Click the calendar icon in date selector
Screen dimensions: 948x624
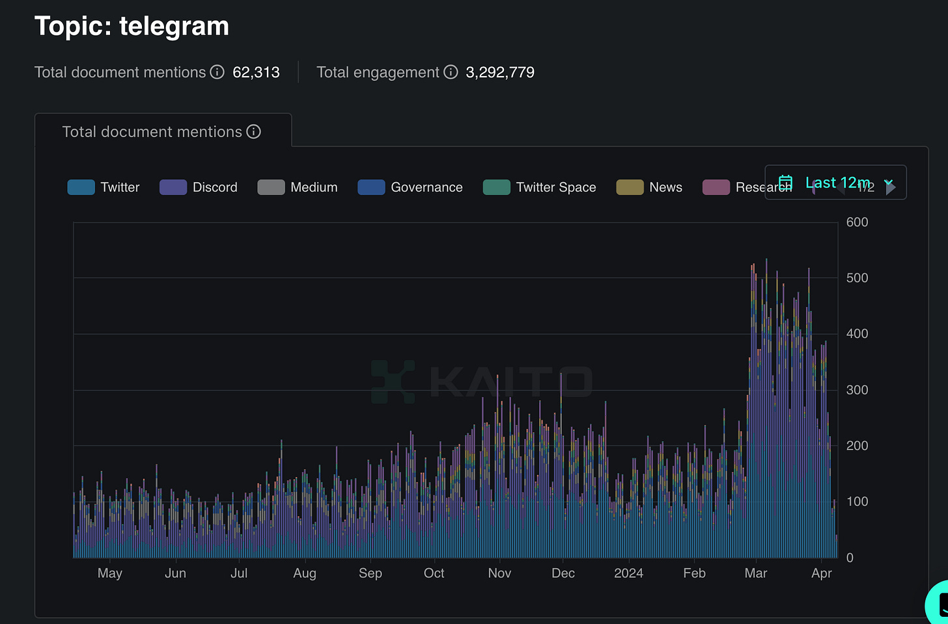click(786, 183)
